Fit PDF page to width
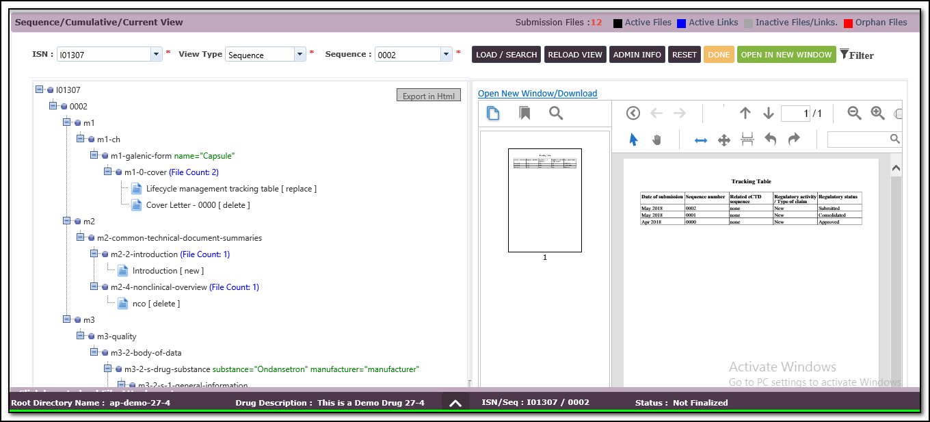The width and height of the screenshot is (930, 422). pos(701,140)
